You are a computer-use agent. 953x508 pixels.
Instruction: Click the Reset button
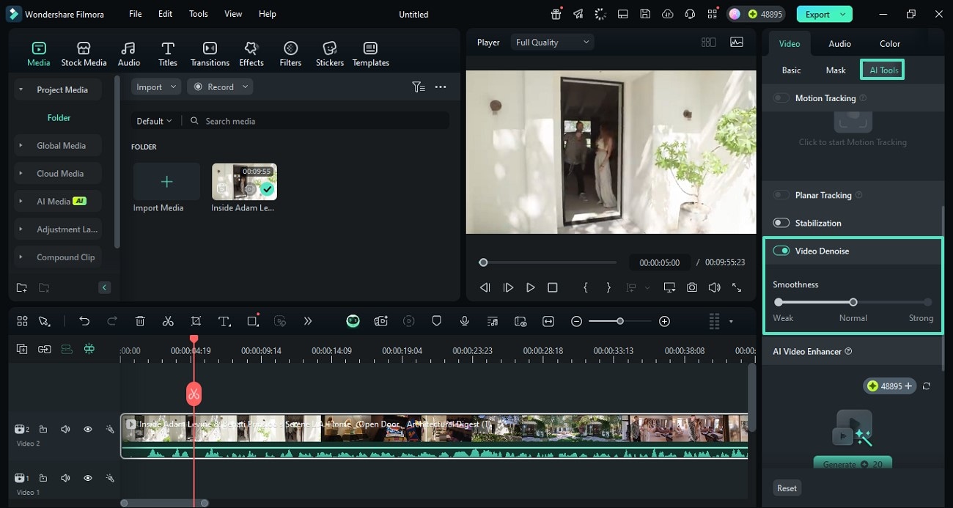point(787,488)
